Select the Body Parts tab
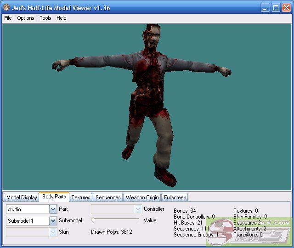The height and width of the screenshot is (248, 294). (54, 197)
